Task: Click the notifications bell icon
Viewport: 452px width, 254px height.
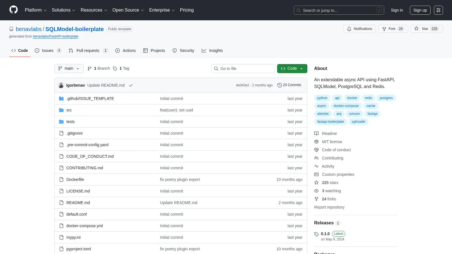Action: 349,29
